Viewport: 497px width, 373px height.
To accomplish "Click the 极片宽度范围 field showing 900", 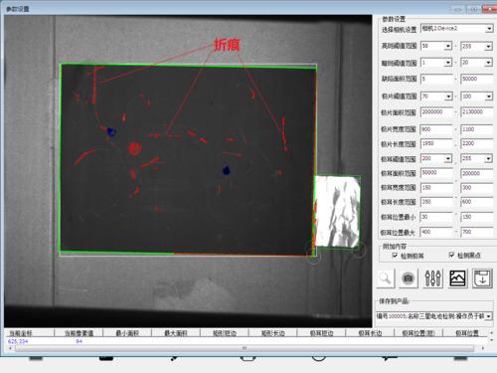I will pyautogui.click(x=436, y=129).
